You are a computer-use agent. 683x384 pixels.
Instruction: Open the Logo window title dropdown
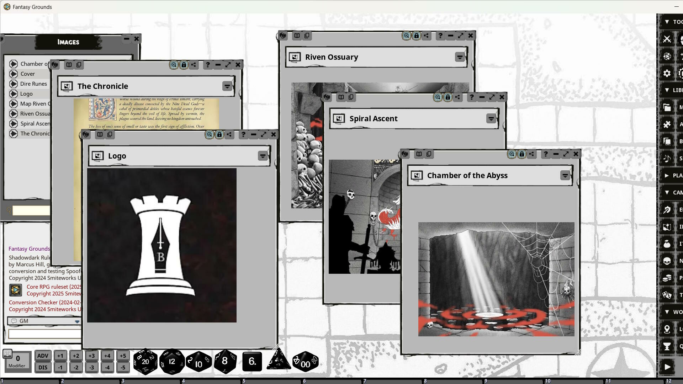coord(263,156)
